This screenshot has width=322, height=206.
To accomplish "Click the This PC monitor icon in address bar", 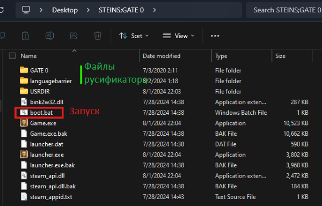I will point(26,10).
